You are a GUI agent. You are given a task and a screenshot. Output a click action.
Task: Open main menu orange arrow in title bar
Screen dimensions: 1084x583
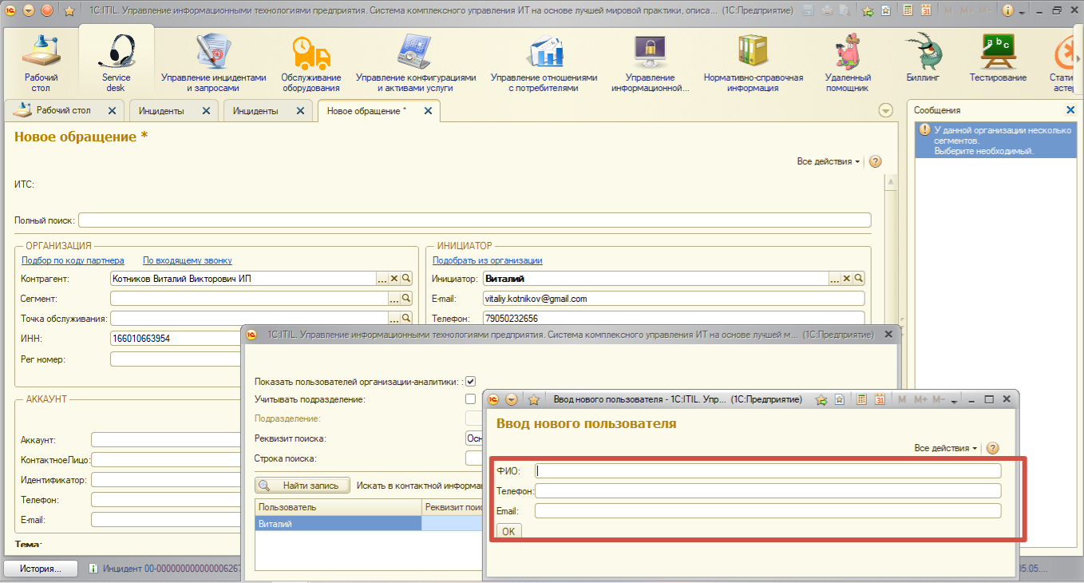click(30, 10)
